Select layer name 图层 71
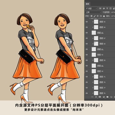The height and width of the screenshot is (115, 115). pyautogui.click(x=103, y=77)
